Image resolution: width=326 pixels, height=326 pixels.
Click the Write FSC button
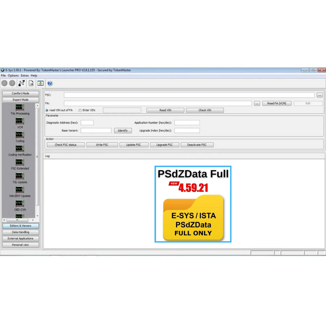tap(102, 145)
